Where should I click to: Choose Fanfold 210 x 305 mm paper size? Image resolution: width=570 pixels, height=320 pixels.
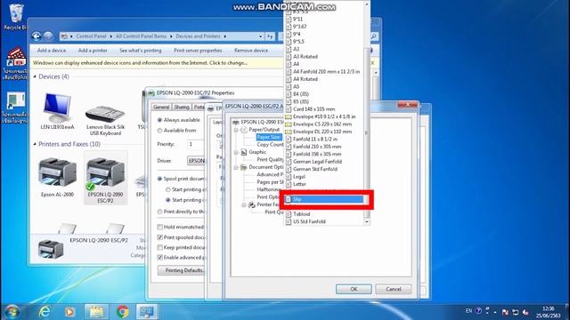pyautogui.click(x=317, y=147)
